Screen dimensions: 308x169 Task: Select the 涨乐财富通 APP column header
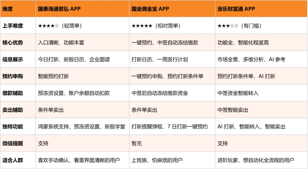point(261,9)
